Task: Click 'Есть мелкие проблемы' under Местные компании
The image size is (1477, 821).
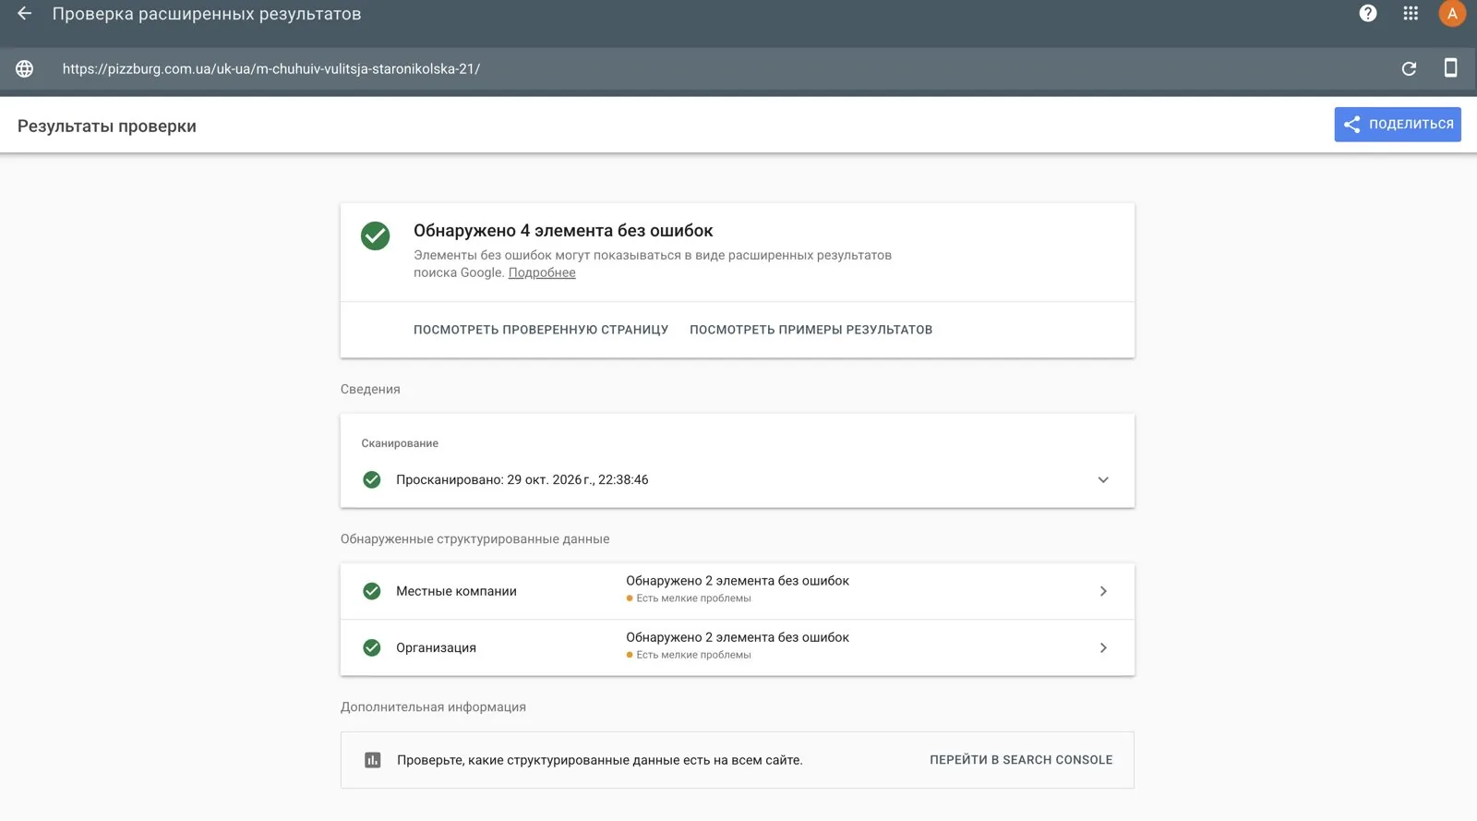Action: coord(693,598)
